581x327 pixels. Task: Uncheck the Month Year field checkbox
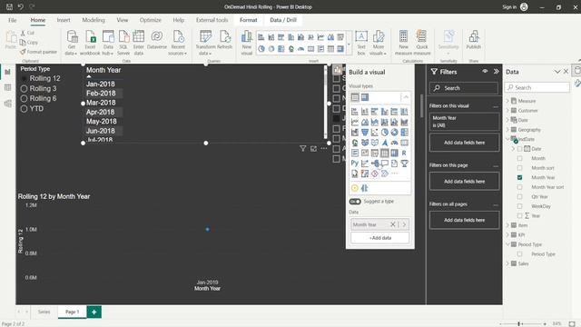[x=519, y=178]
